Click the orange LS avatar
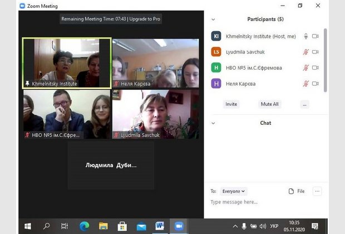This screenshot has width=345, height=234. coord(216,52)
